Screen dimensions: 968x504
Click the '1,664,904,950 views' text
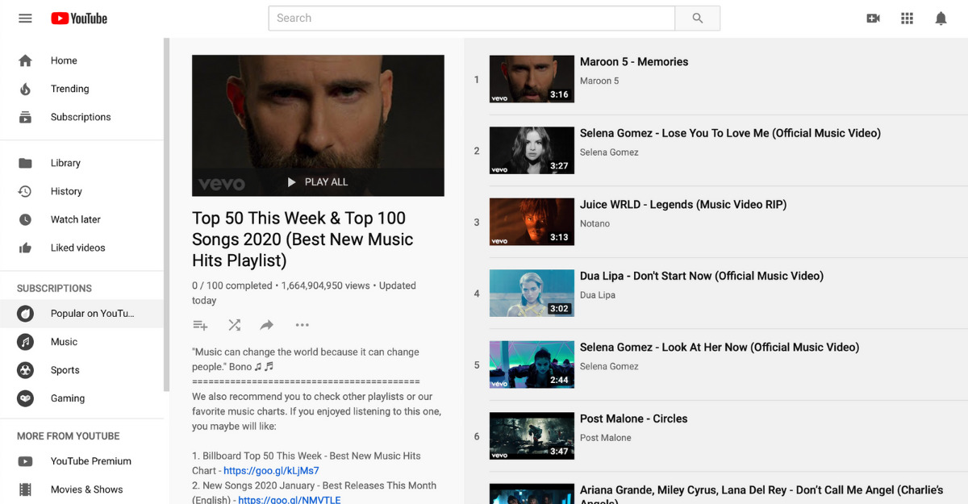point(325,285)
